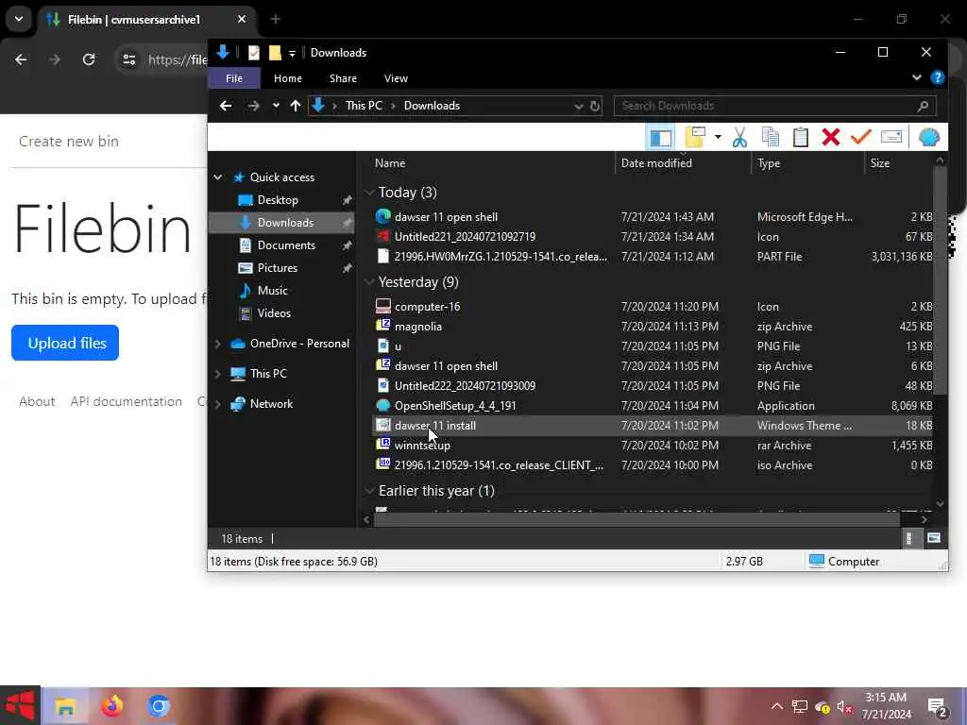
Task: Click This PC in the address breadcrumb
Action: 364,106
